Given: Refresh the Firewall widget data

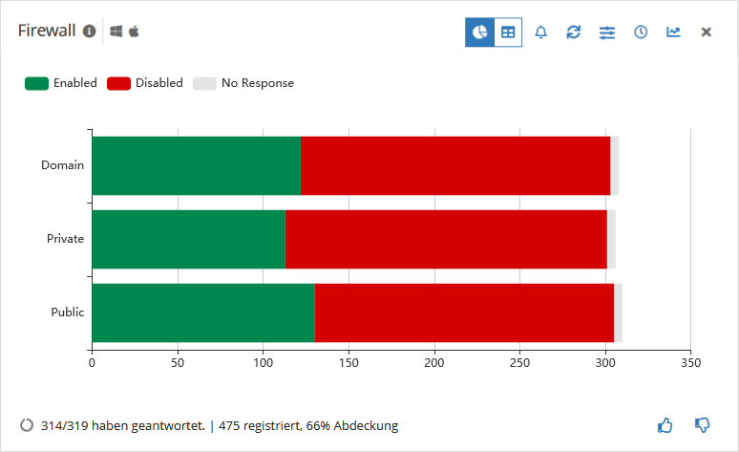Looking at the screenshot, I should (574, 32).
